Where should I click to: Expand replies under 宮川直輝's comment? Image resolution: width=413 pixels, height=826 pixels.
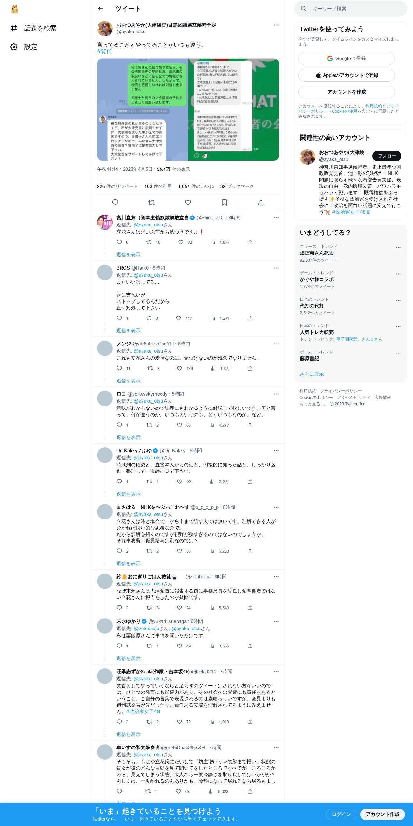(128, 255)
